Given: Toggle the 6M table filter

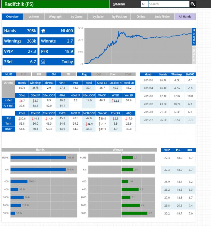Looking at the screenshot, I should click(54, 74).
